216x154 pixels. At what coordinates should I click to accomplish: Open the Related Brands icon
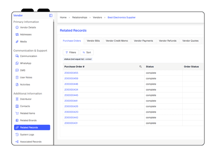coord(17,120)
